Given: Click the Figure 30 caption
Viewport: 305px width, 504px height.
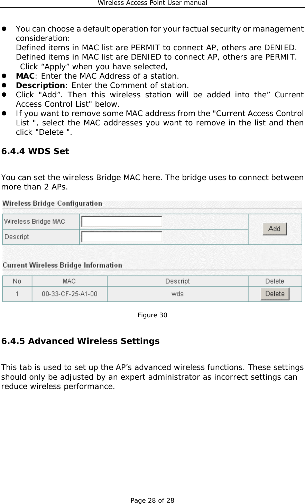Looking at the screenshot, I should 152,315.
